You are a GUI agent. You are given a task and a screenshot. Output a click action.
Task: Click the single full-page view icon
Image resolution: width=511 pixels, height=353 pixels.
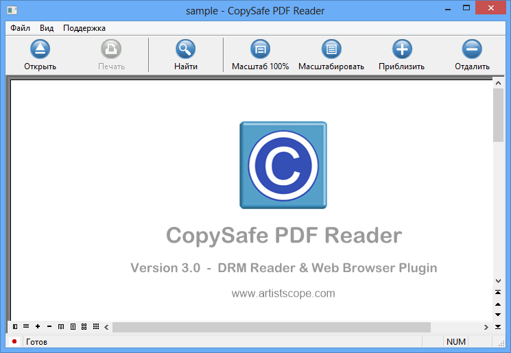point(73,327)
